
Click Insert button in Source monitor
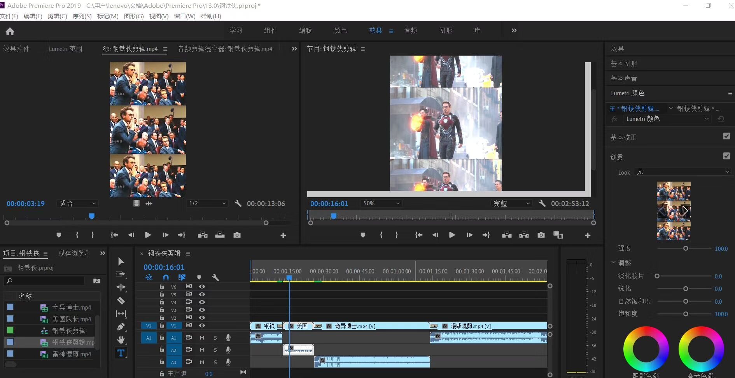[x=203, y=235]
